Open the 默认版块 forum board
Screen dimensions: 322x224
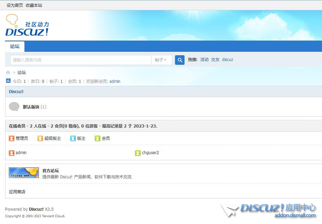click(x=31, y=107)
